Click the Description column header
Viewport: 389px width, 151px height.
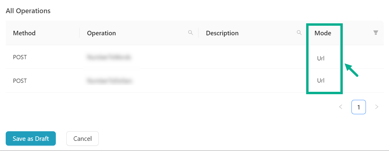coord(222,33)
